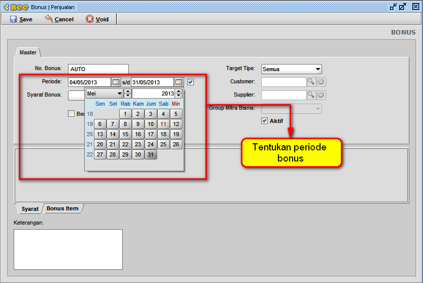Open calendar picker for the end date

(x=179, y=82)
